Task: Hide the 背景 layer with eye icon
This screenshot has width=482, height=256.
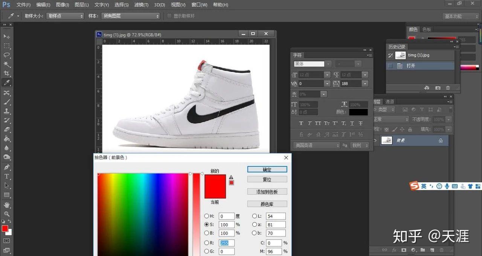Action: click(x=375, y=140)
